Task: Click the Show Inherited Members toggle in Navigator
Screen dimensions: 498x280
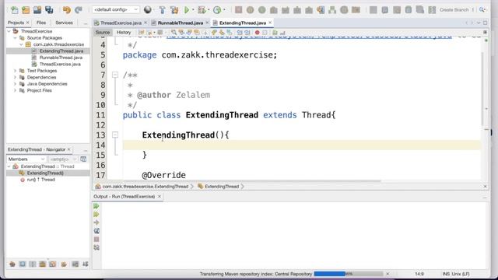Action: tap(12, 264)
